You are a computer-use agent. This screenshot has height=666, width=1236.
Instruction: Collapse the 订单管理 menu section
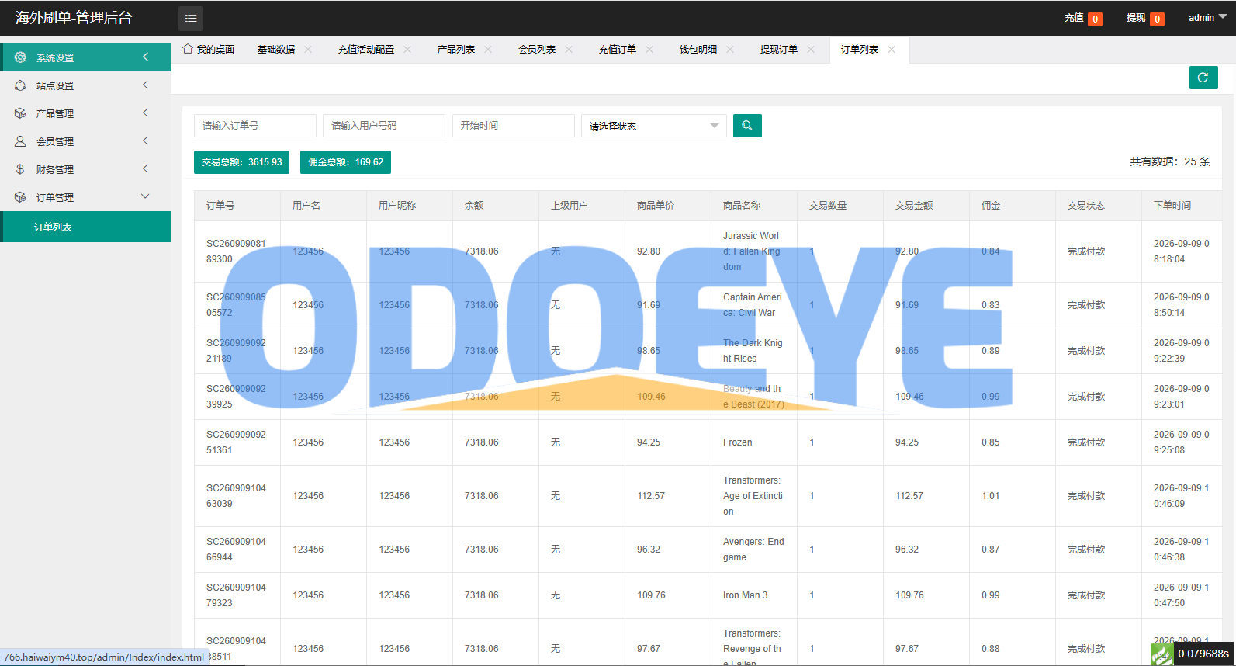click(x=145, y=197)
